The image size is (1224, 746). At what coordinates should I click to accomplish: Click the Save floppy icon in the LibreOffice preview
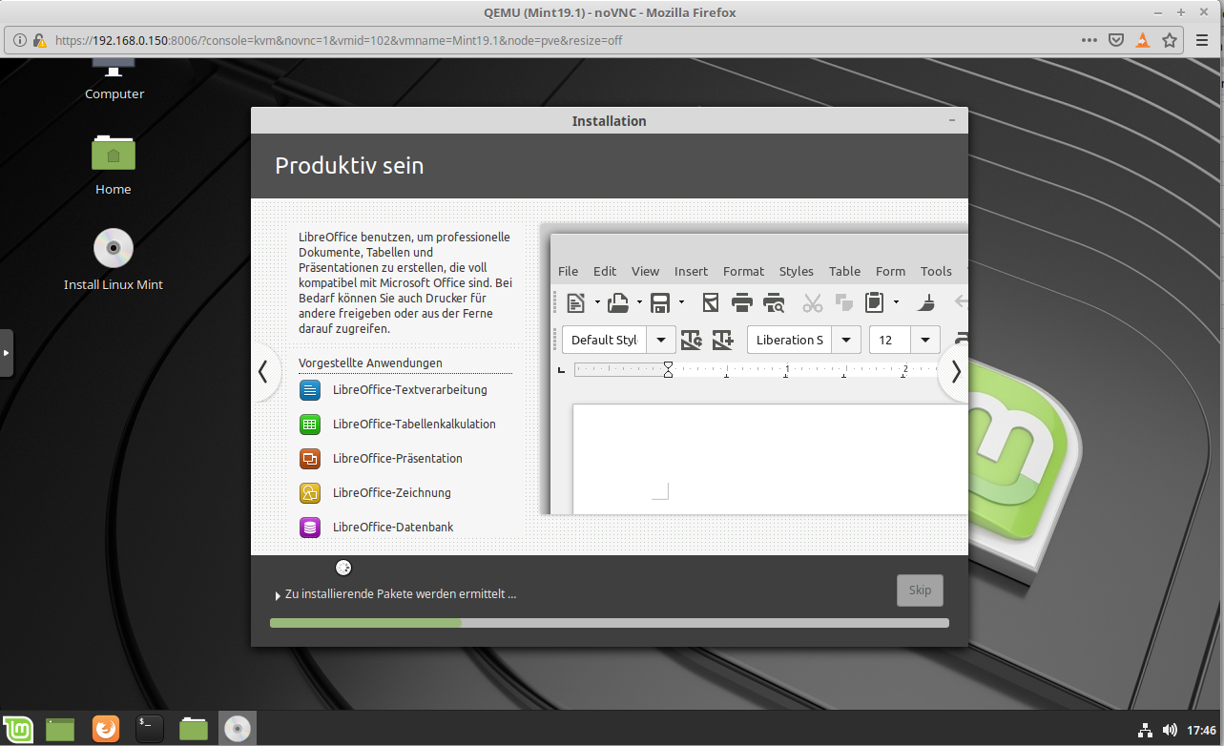click(660, 303)
